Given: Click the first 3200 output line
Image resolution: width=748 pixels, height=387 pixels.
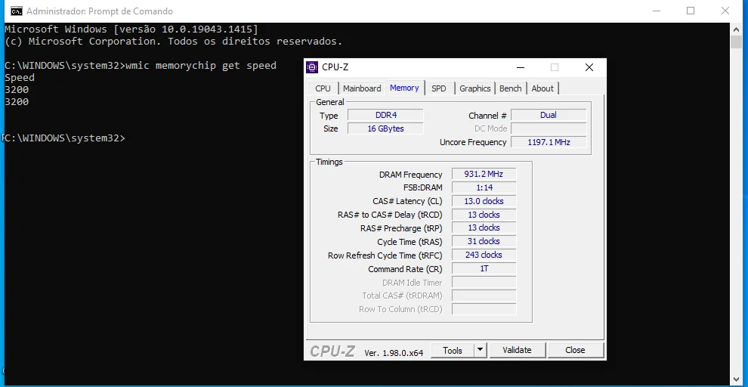Looking at the screenshot, I should [17, 90].
